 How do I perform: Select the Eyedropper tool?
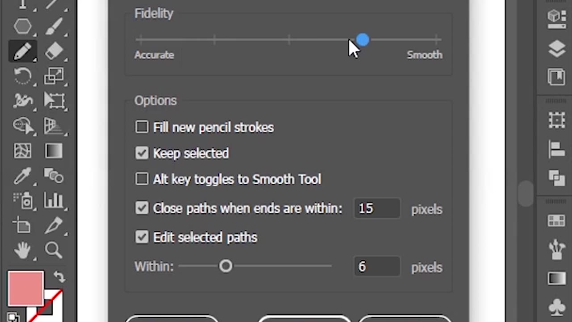(x=21, y=176)
